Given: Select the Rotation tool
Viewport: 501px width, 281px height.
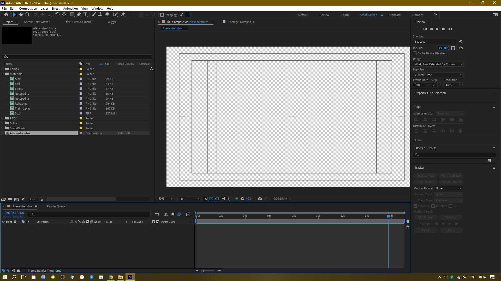Looking at the screenshot, I should 57,15.
